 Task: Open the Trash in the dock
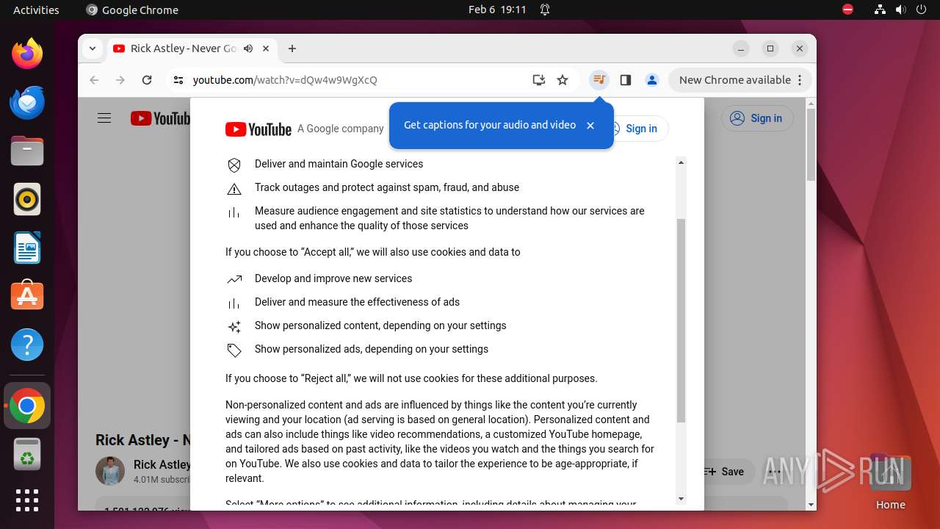click(x=27, y=454)
